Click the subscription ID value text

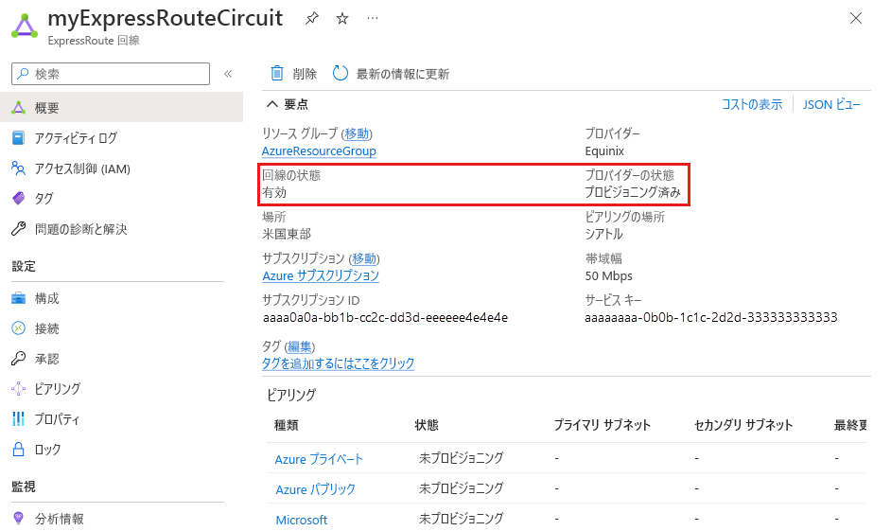click(x=385, y=317)
